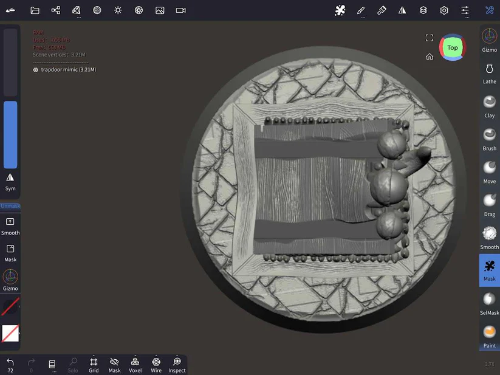Toggle Sym symmetry on left panel
The image size is (500, 375).
click(x=10, y=182)
